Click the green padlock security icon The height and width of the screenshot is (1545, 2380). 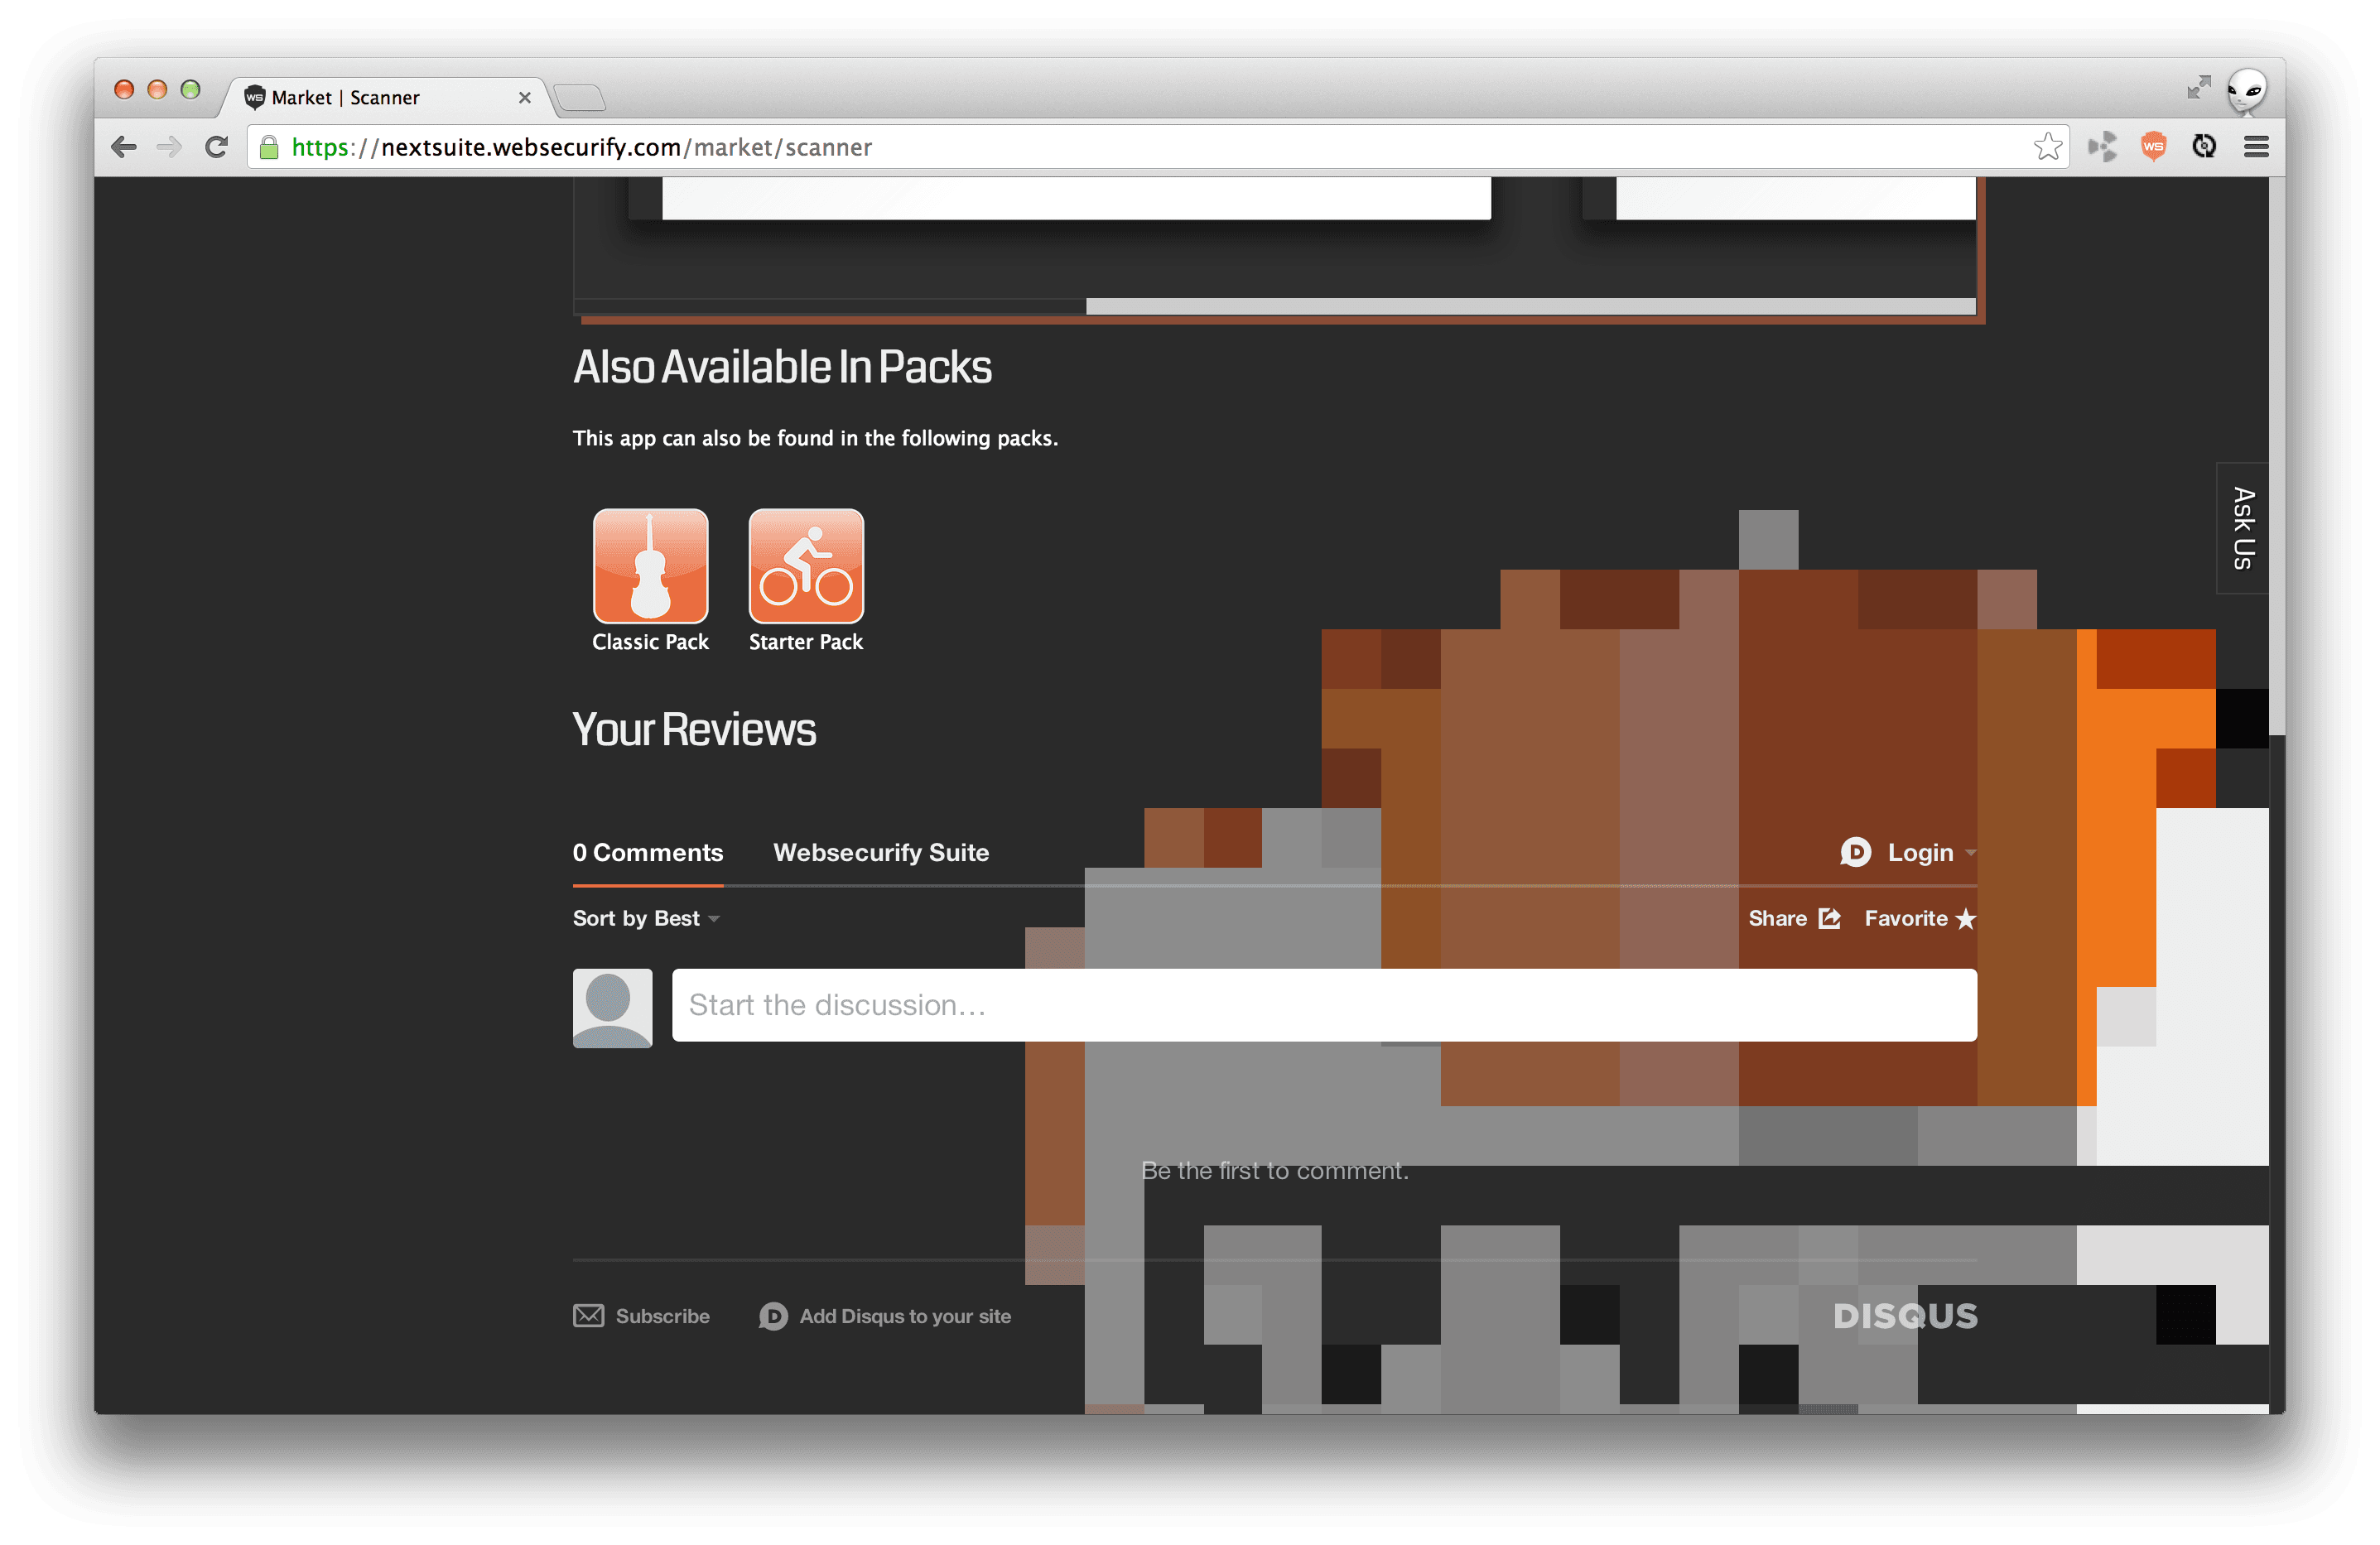coord(269,148)
